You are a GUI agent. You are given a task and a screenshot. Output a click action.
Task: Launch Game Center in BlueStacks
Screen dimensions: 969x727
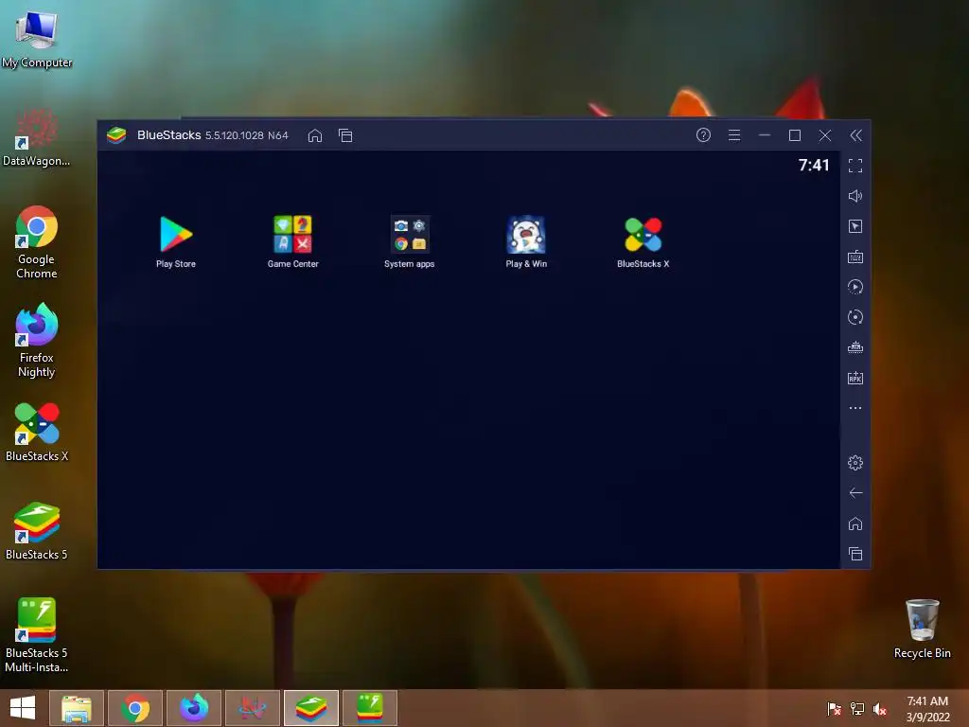(293, 241)
